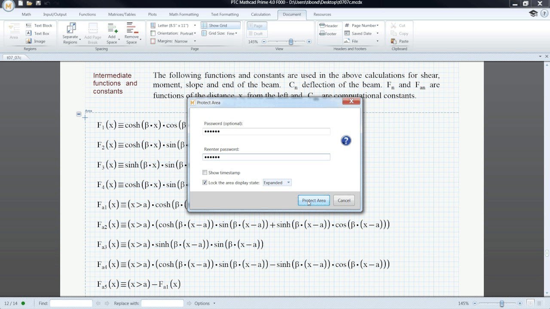Click the Add Space tool

point(112,33)
